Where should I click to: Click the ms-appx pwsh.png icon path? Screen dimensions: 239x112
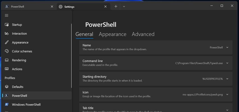202,94
